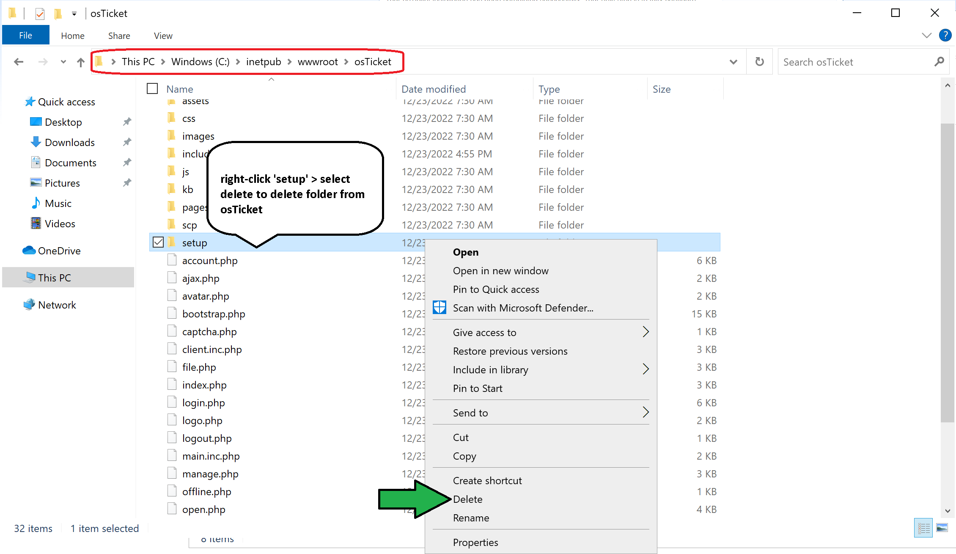Unpin Documents from Quick access
The image size is (956, 554).
[x=127, y=163]
